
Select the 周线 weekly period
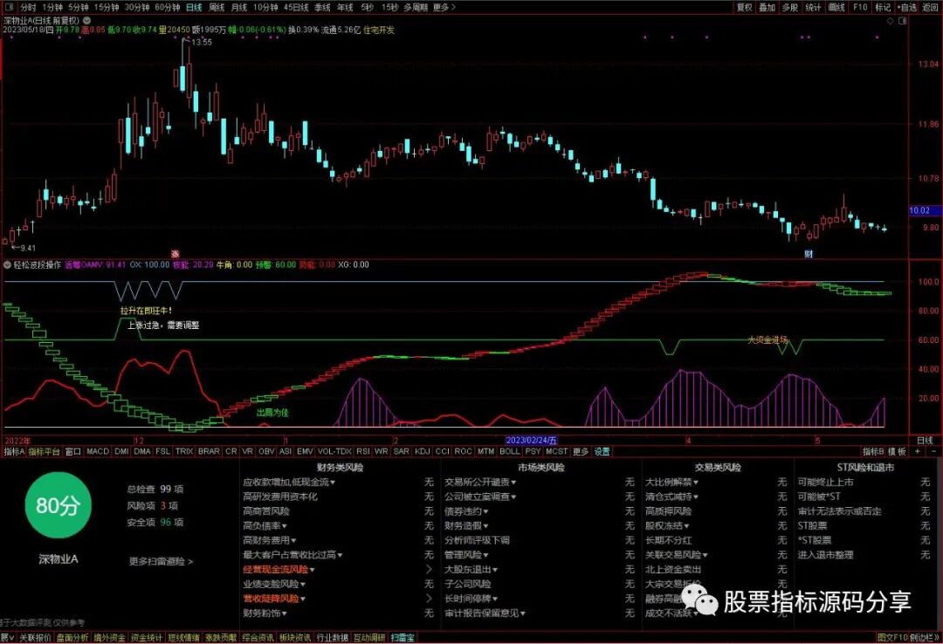[217, 7]
